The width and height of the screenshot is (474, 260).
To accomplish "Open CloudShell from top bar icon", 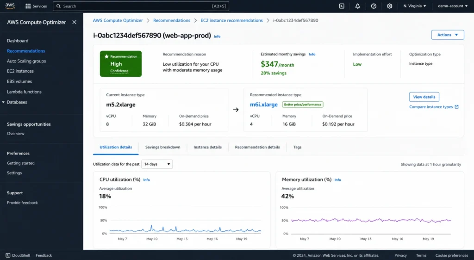I will pyautogui.click(x=342, y=6).
